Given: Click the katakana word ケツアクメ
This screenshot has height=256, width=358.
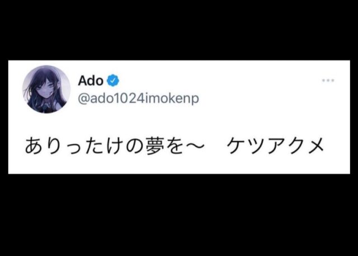Looking at the screenshot, I should (275, 146).
